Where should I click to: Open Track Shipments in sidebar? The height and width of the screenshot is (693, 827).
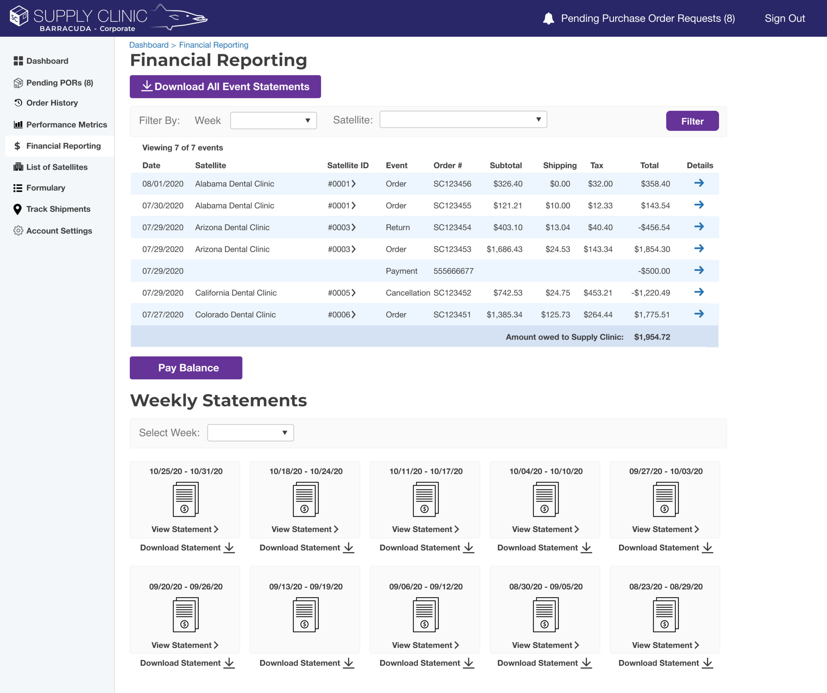coord(58,209)
